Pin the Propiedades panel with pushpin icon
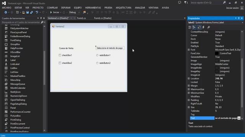Viewport: 245px width, 137px height. pyautogui.click(x=238, y=18)
